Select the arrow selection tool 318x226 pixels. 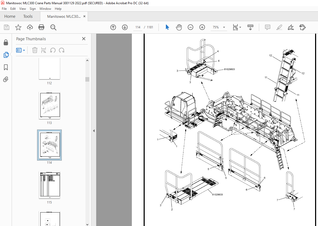(167, 27)
